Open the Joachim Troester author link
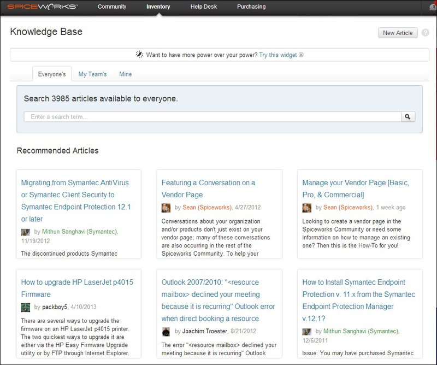Screen dimensions: 437x365 [204, 331]
